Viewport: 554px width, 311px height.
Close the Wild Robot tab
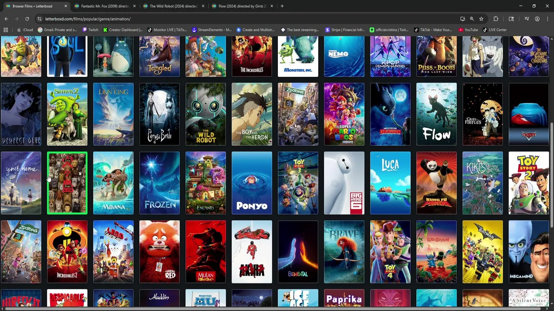(203, 6)
